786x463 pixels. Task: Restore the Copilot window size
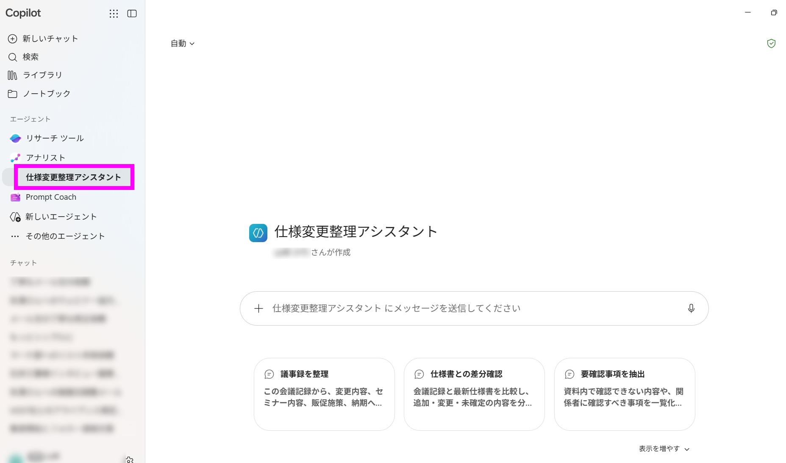[774, 13]
